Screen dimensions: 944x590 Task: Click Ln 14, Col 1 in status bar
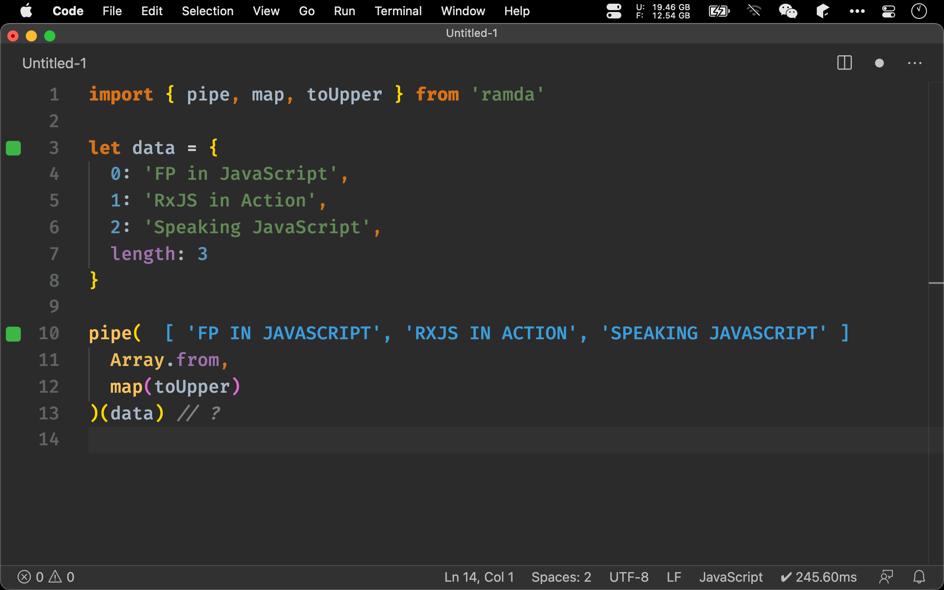pos(479,577)
